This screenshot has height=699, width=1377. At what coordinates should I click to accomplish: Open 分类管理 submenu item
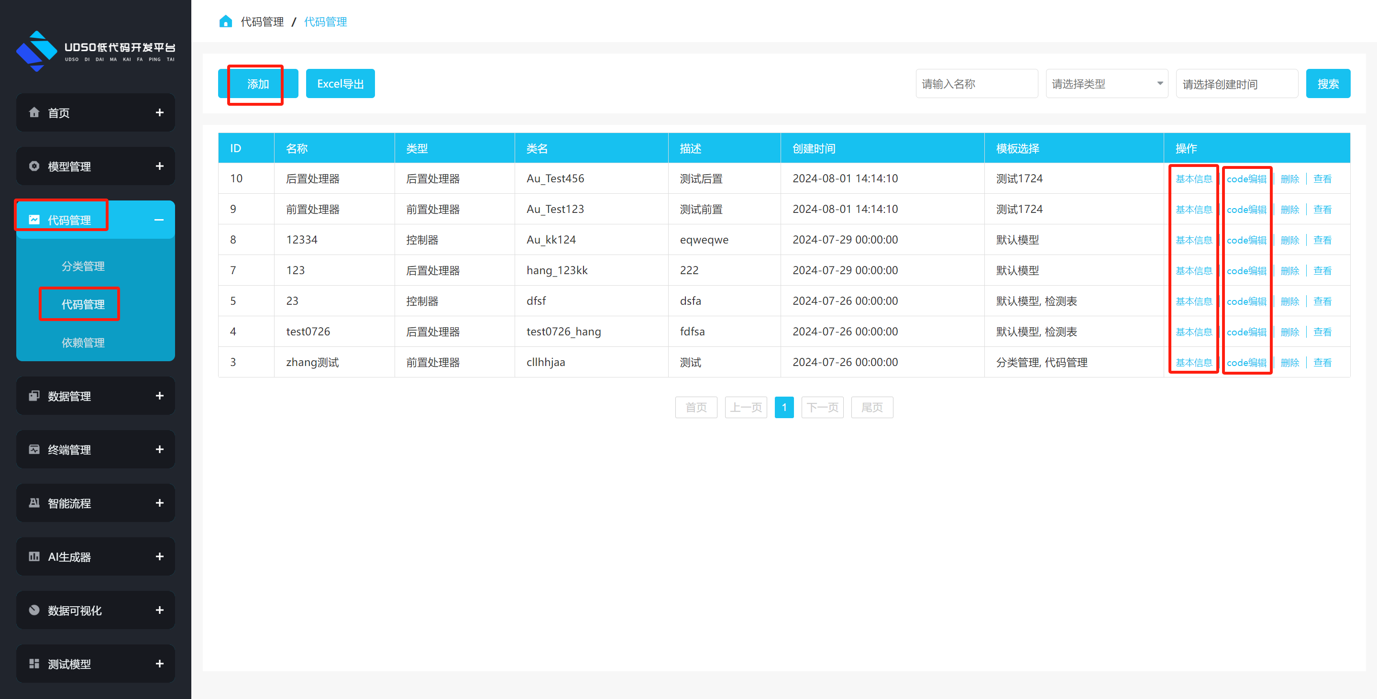[83, 266]
